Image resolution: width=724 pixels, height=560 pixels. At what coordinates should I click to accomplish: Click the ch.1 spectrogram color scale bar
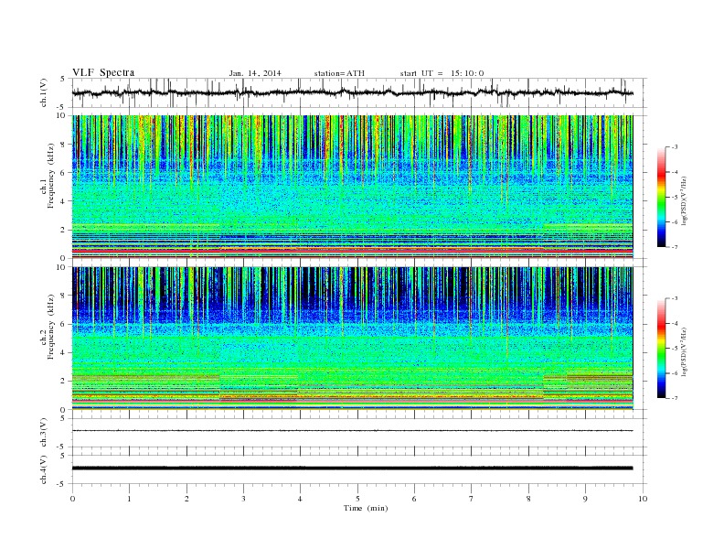tap(661, 197)
